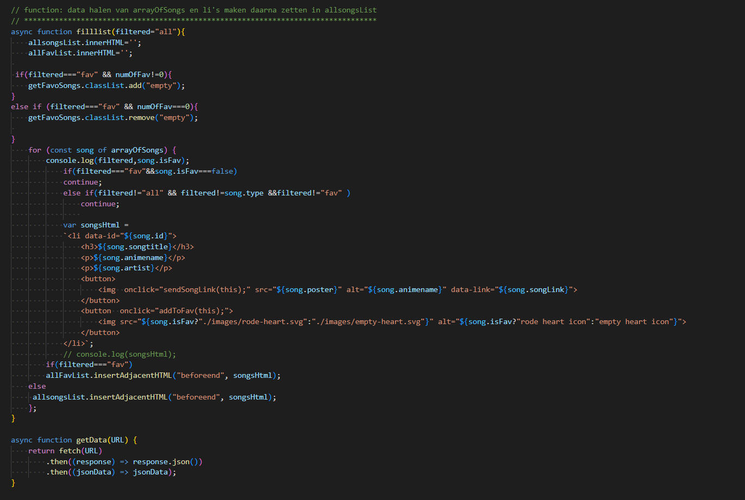This screenshot has height=500, width=745.
Task: Click the asterisk divider comment line
Action: click(193, 21)
